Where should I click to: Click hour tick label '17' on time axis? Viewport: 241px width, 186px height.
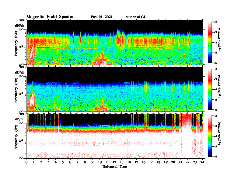click(x=151, y=162)
